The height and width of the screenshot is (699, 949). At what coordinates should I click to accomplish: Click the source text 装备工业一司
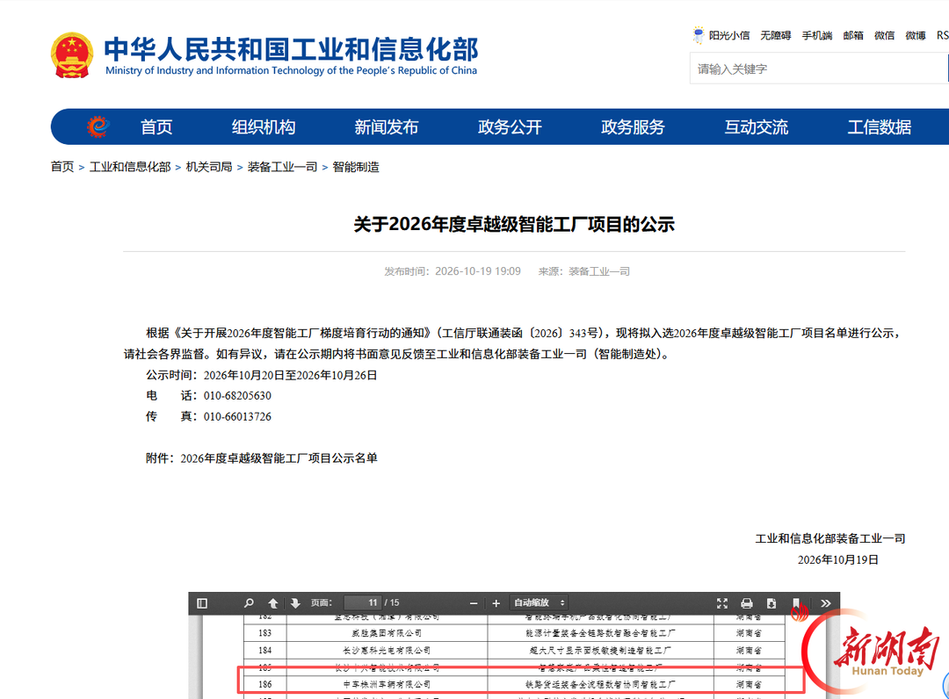click(x=599, y=271)
